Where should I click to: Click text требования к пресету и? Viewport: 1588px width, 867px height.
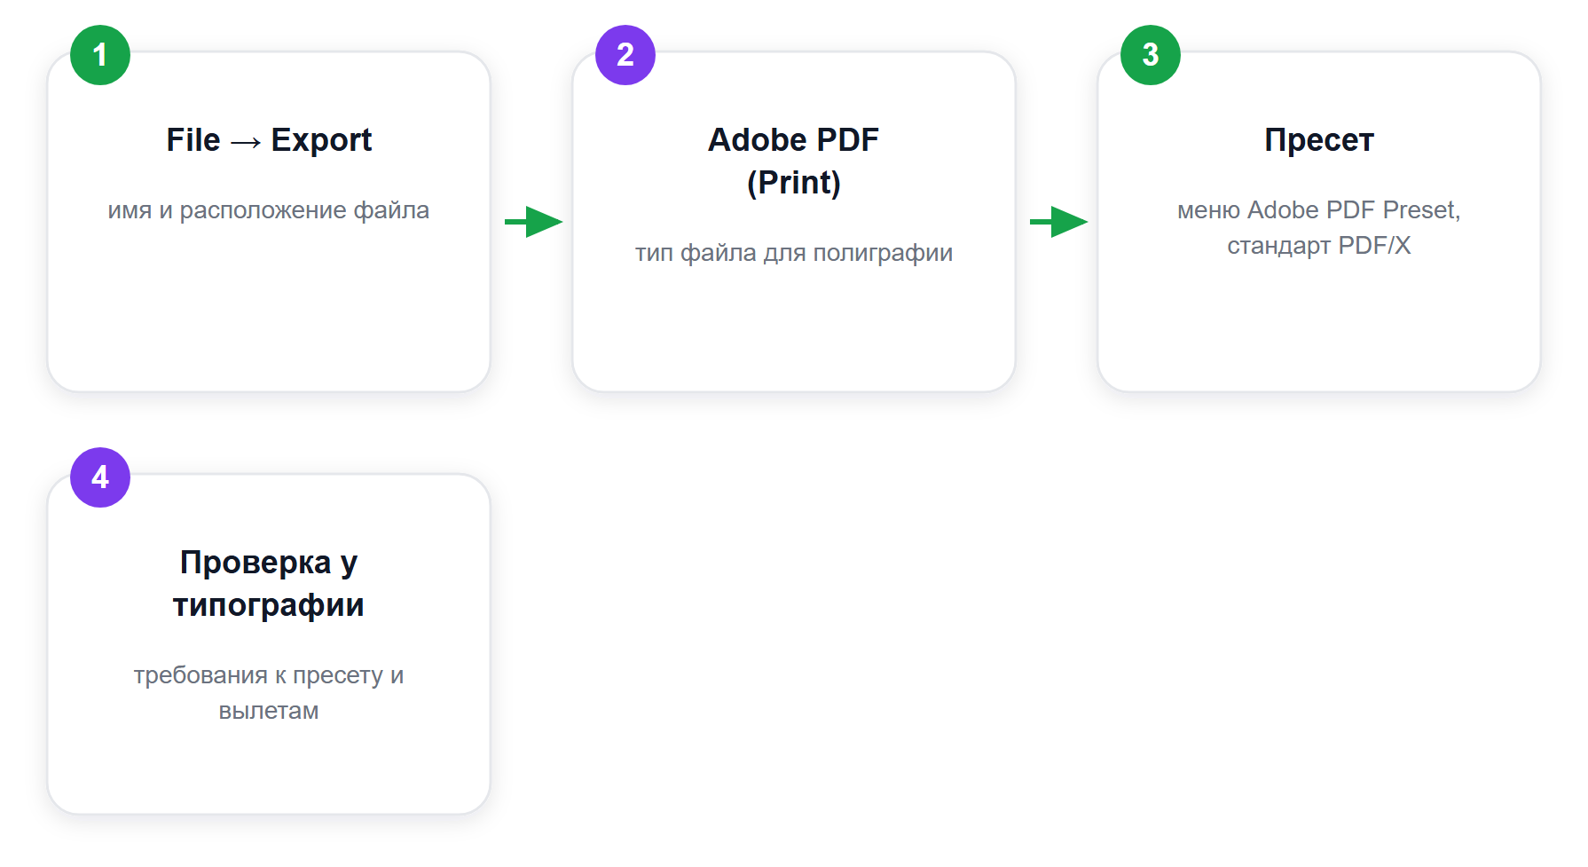pos(269,675)
